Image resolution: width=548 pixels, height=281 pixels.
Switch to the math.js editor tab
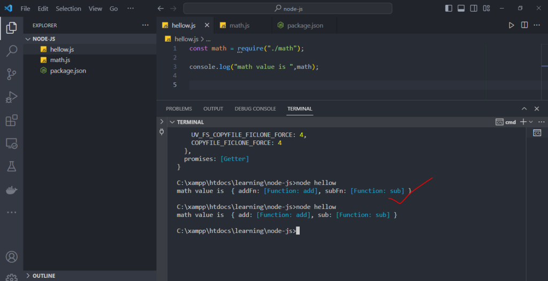[239, 25]
